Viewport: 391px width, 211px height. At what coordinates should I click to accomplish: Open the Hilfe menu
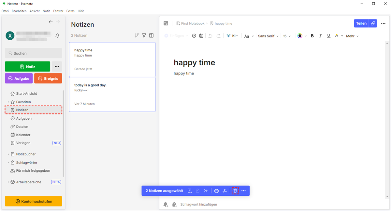81,11
